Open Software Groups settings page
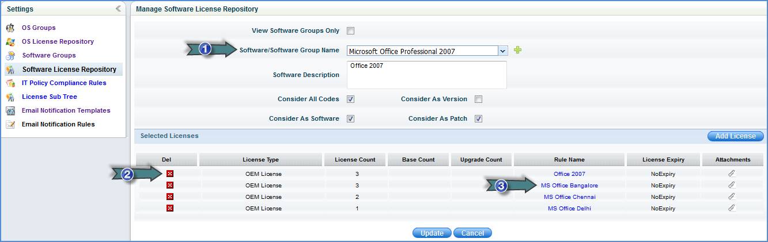This screenshot has height=242, width=768. pos(49,55)
